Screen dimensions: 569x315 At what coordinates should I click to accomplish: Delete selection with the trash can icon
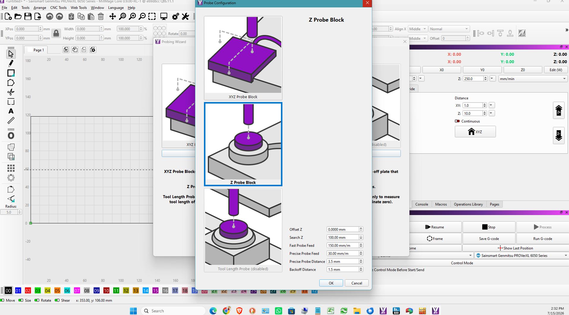click(x=101, y=17)
